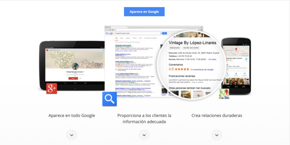Select the blue magnifying glass search icon

109,99
